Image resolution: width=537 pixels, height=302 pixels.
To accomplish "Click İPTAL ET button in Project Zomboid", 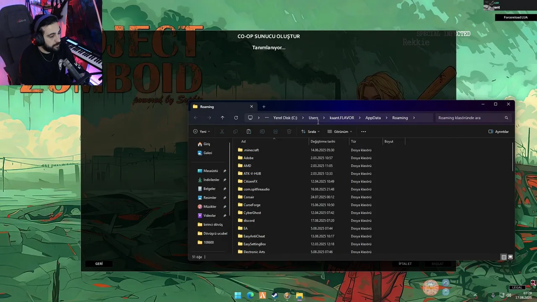I will pyautogui.click(x=405, y=264).
